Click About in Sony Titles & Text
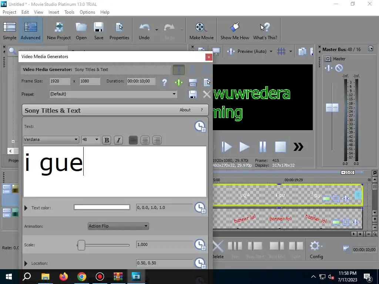The width and height of the screenshot is (379, 284). 185,110
